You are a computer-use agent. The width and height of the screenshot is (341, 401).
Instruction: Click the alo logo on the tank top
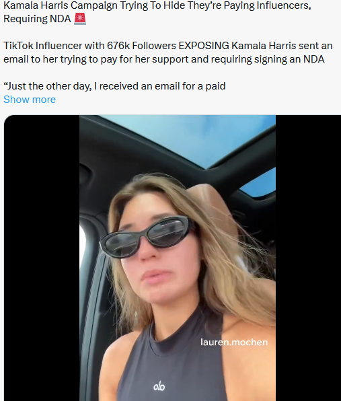[x=159, y=386]
